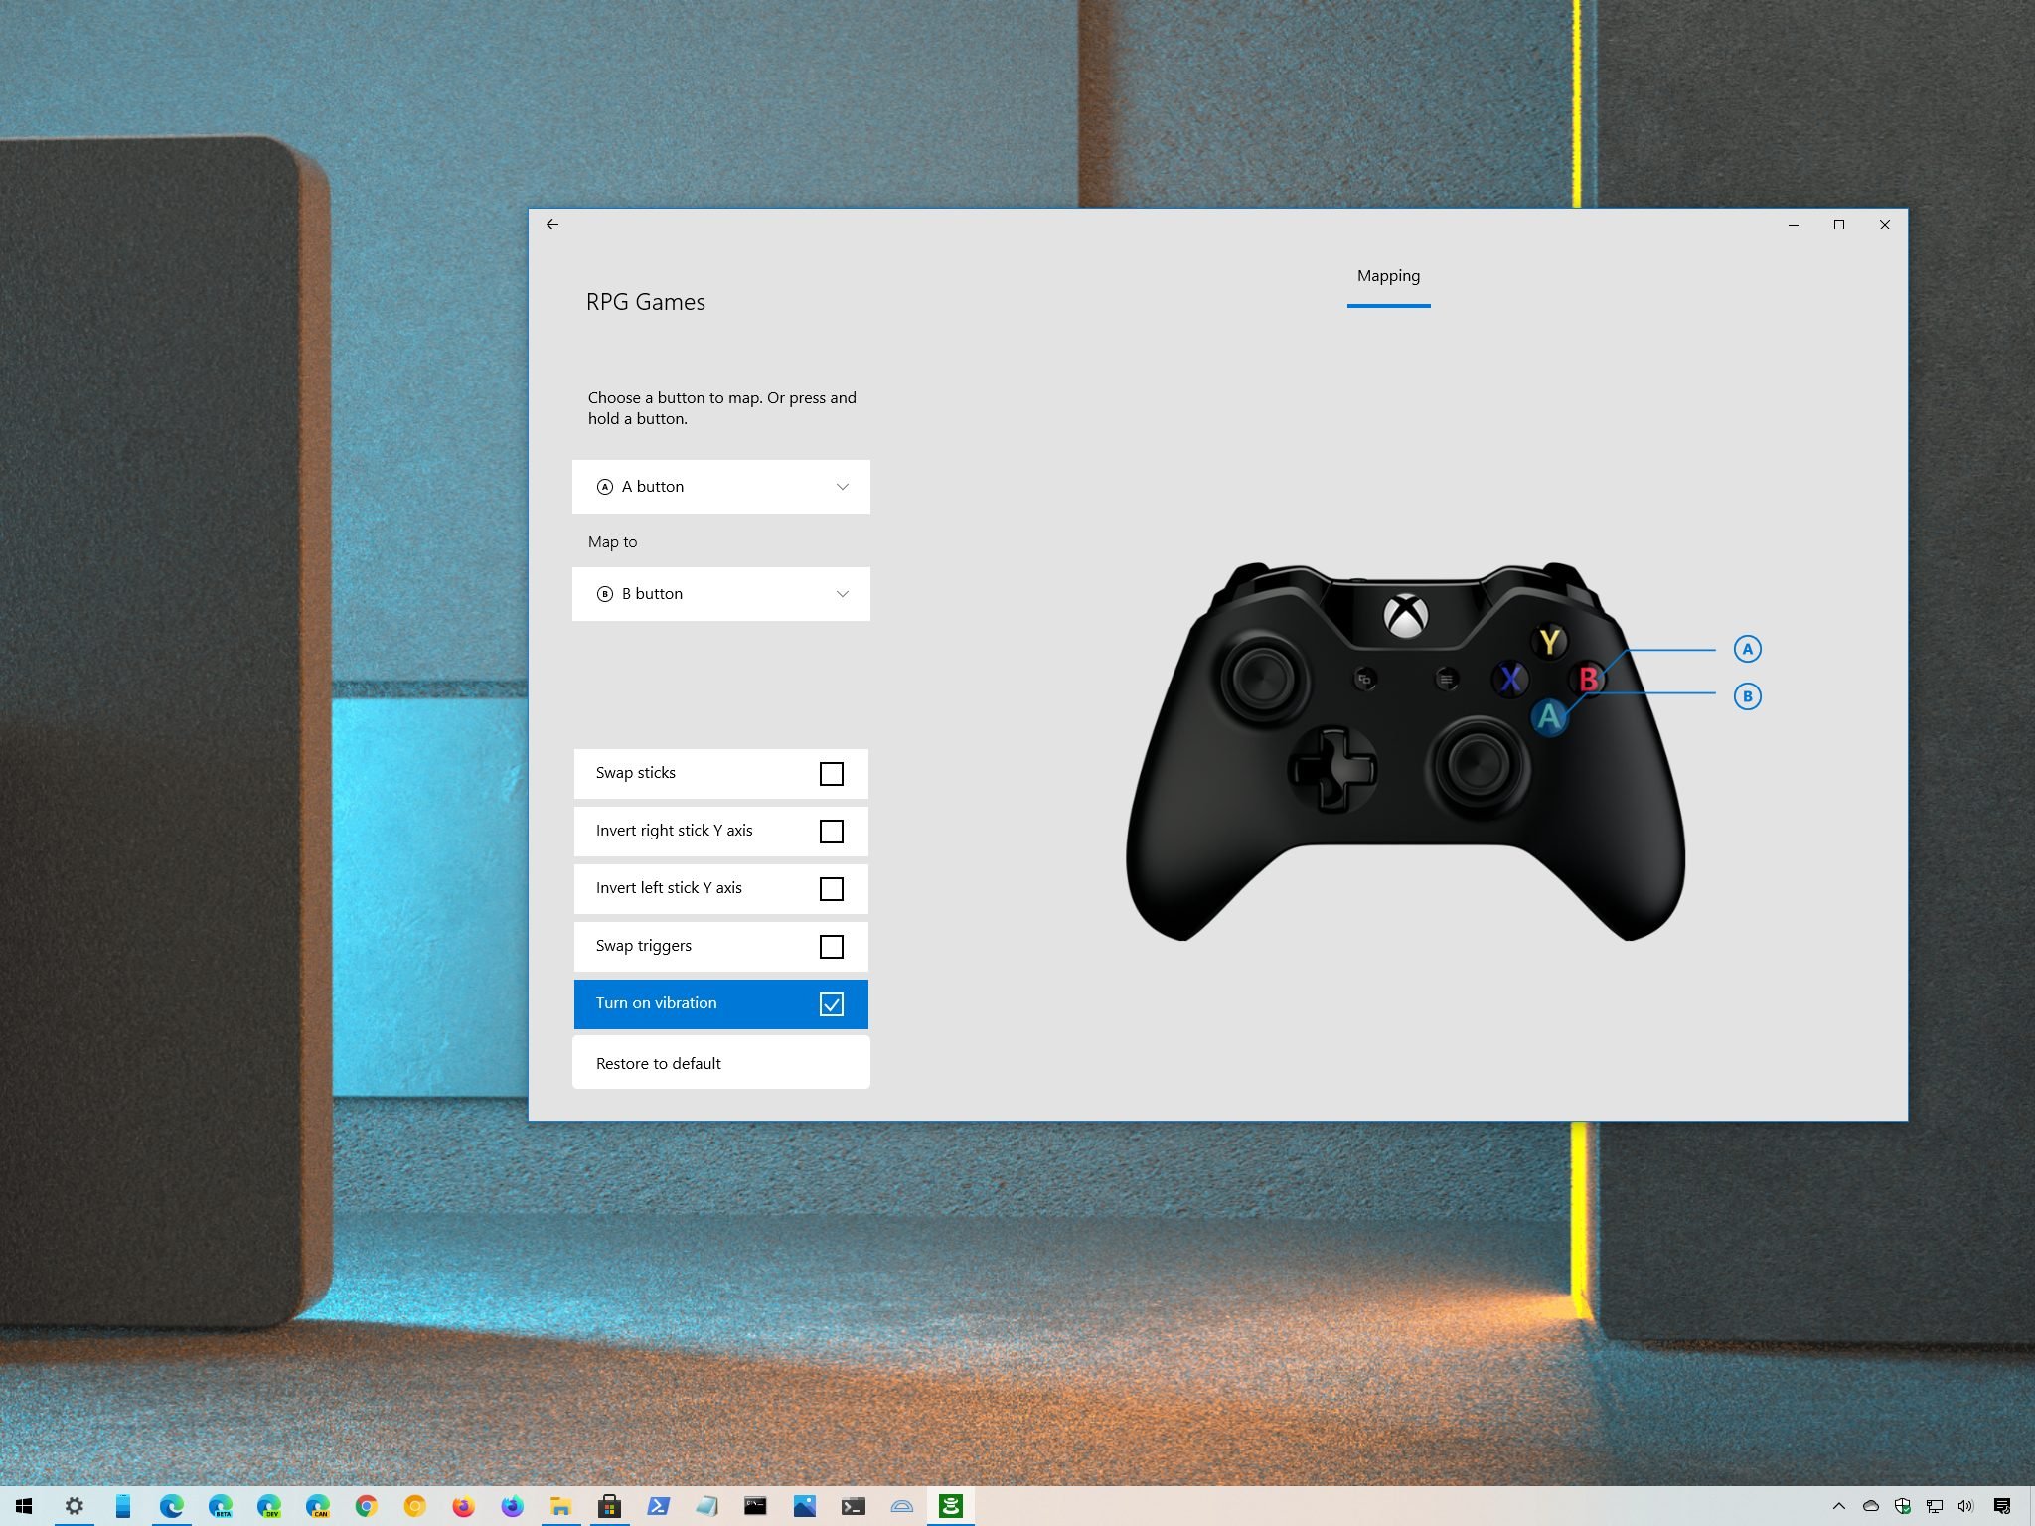2035x1526 pixels.
Task: Enable the Swap sticks checkbox
Action: [830, 773]
